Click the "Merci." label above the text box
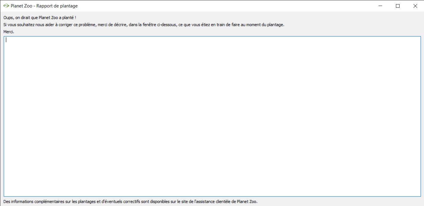 pos(9,32)
